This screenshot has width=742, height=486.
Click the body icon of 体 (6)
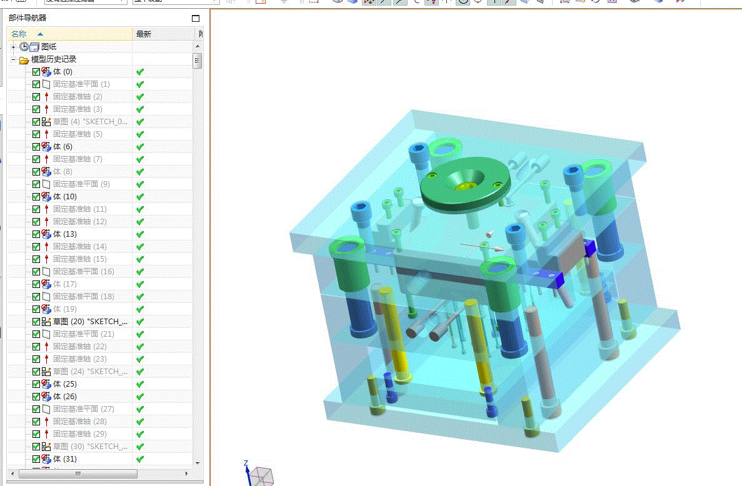(46, 147)
